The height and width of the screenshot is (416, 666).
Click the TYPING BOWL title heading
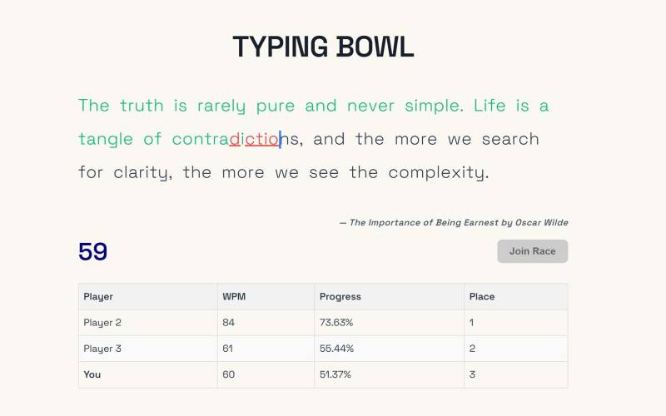[x=323, y=47]
